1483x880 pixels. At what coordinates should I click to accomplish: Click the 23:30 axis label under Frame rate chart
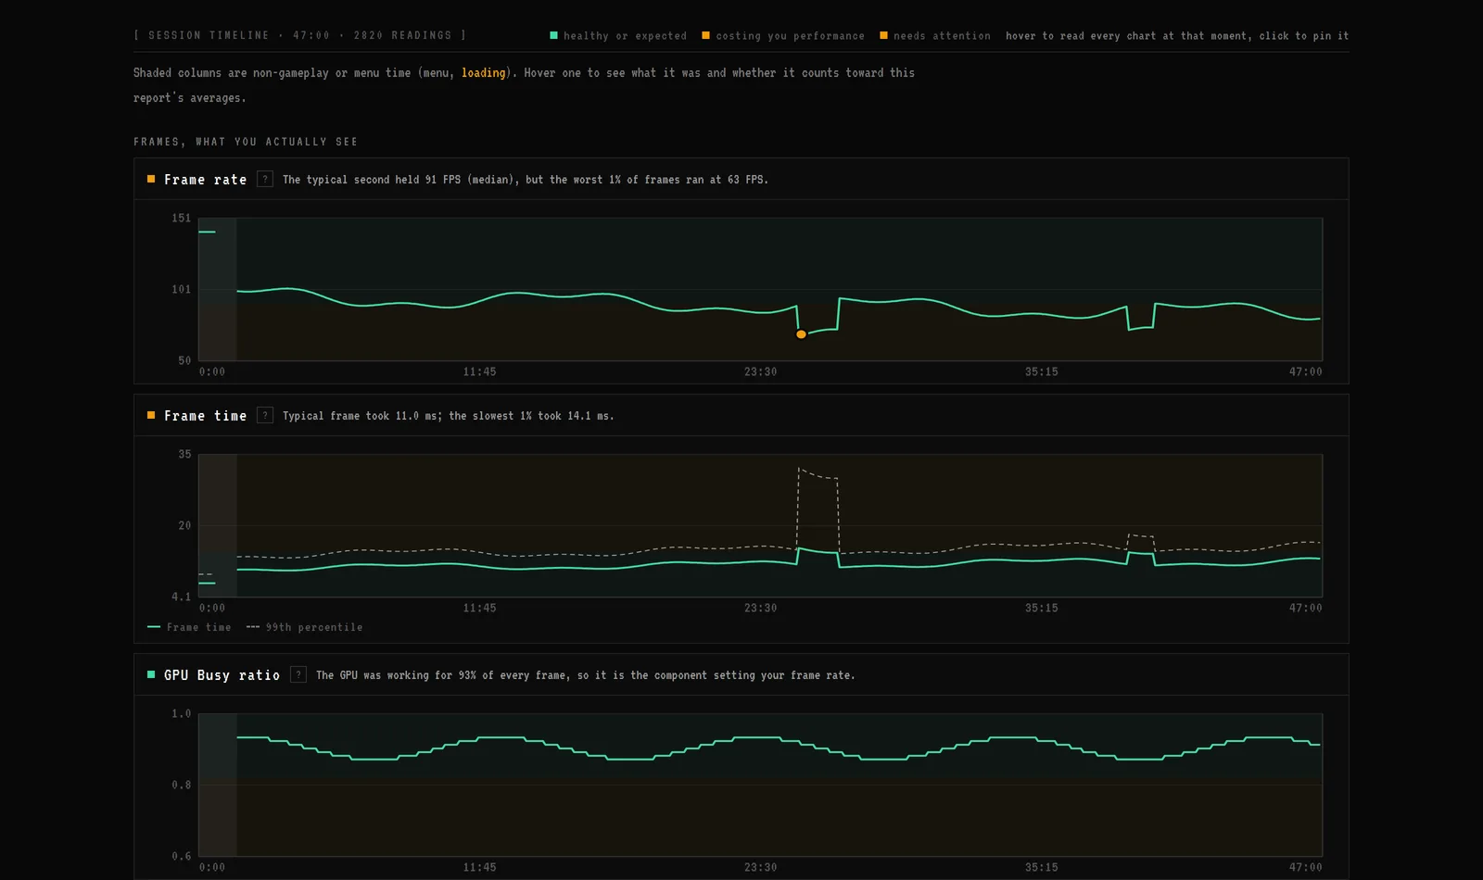tap(761, 371)
